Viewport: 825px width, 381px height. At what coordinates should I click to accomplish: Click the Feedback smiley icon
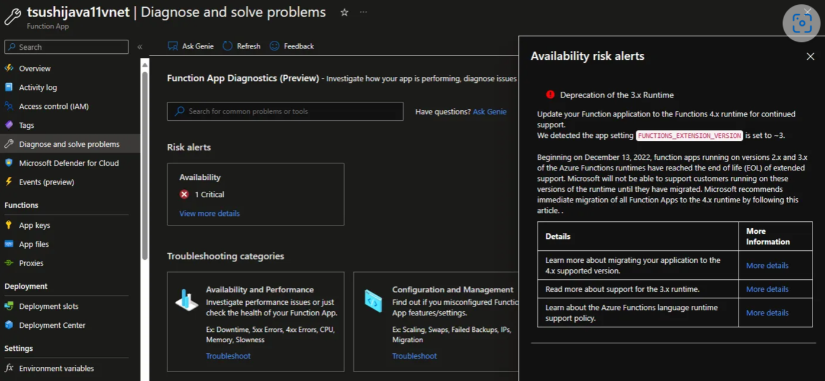[275, 46]
